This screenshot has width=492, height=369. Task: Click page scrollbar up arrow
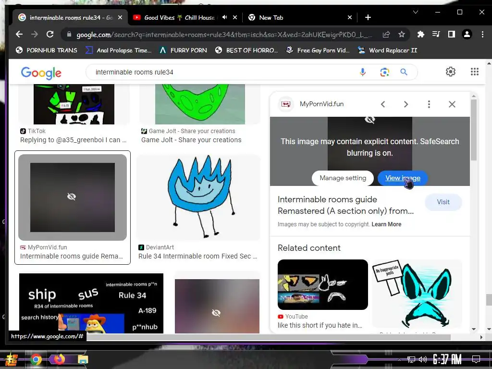point(489,63)
